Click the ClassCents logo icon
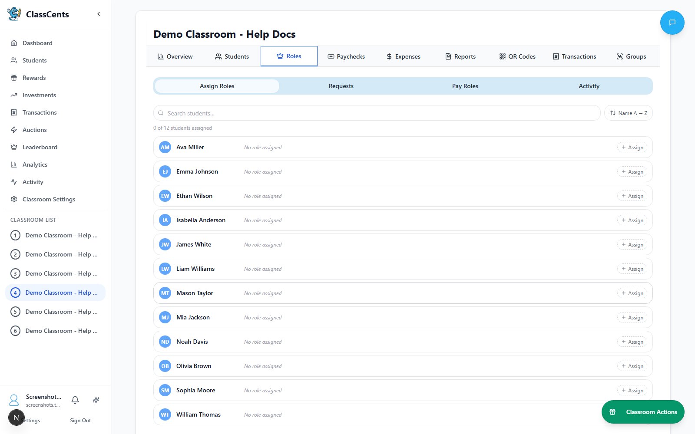 pos(14,14)
